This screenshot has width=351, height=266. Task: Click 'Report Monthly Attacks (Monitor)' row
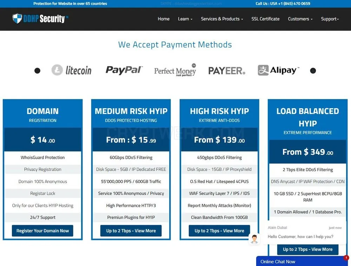pyautogui.click(x=219, y=205)
